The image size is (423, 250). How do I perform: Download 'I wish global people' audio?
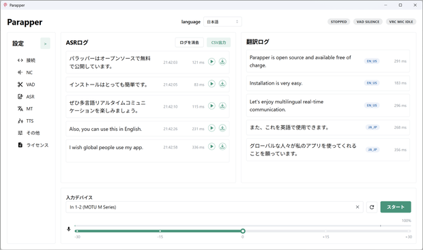[x=222, y=146]
